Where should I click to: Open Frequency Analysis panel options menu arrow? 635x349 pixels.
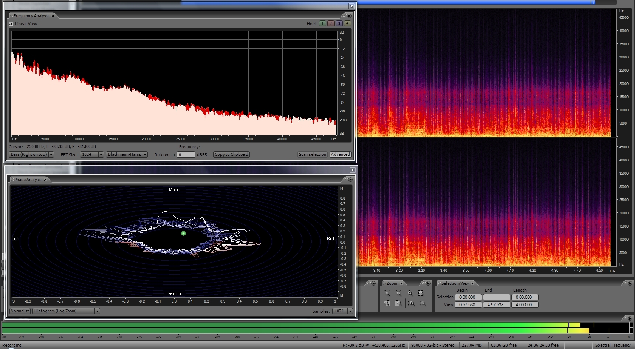coord(349,16)
